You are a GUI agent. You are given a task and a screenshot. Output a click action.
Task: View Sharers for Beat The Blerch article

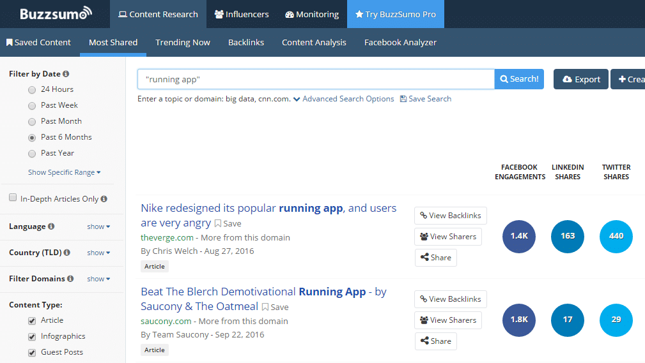pos(448,320)
